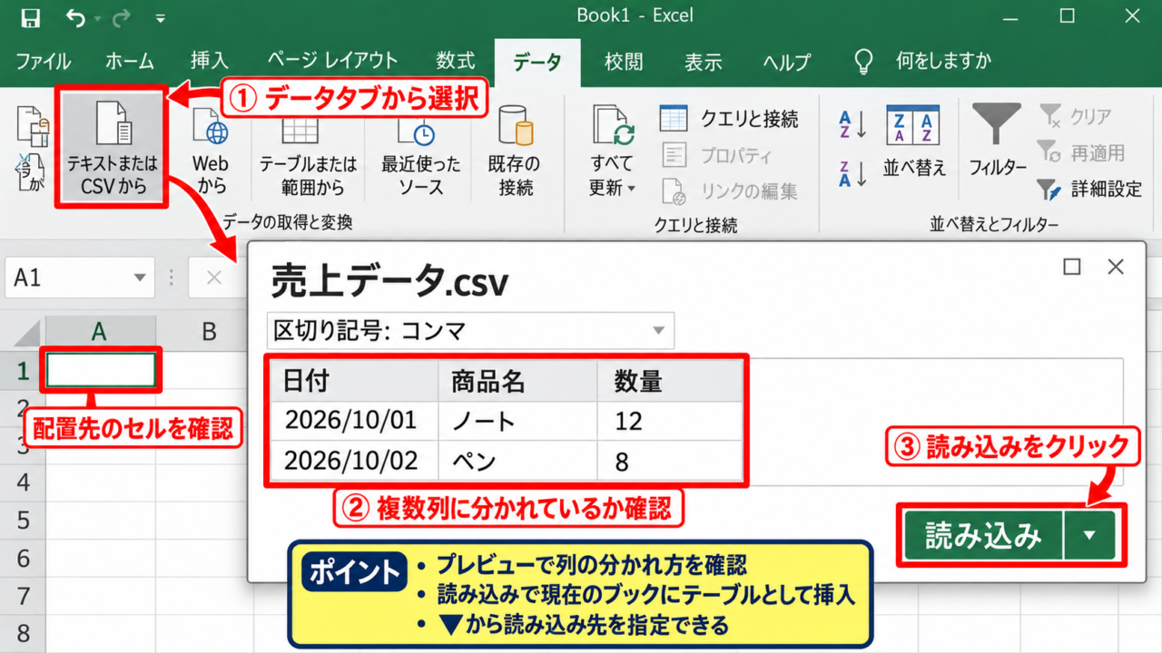Toggle the フィルター funnel button

tap(998, 141)
